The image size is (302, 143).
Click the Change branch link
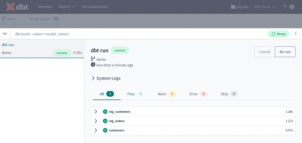(x=39, y=19)
